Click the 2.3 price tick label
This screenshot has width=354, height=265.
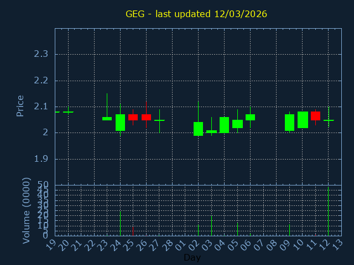coord(40,54)
